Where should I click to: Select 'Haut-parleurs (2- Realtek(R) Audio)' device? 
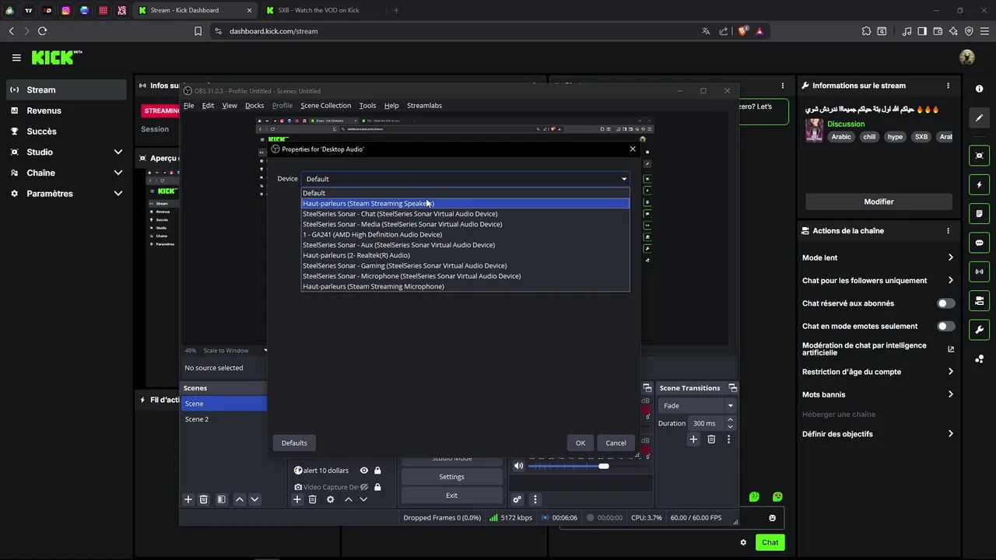[x=465, y=255]
